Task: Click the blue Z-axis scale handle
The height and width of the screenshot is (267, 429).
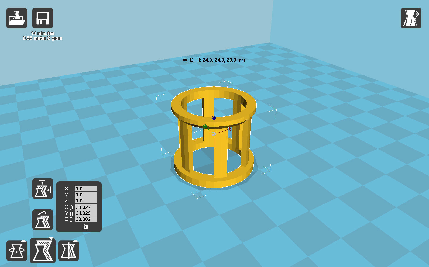Action: [x=214, y=118]
